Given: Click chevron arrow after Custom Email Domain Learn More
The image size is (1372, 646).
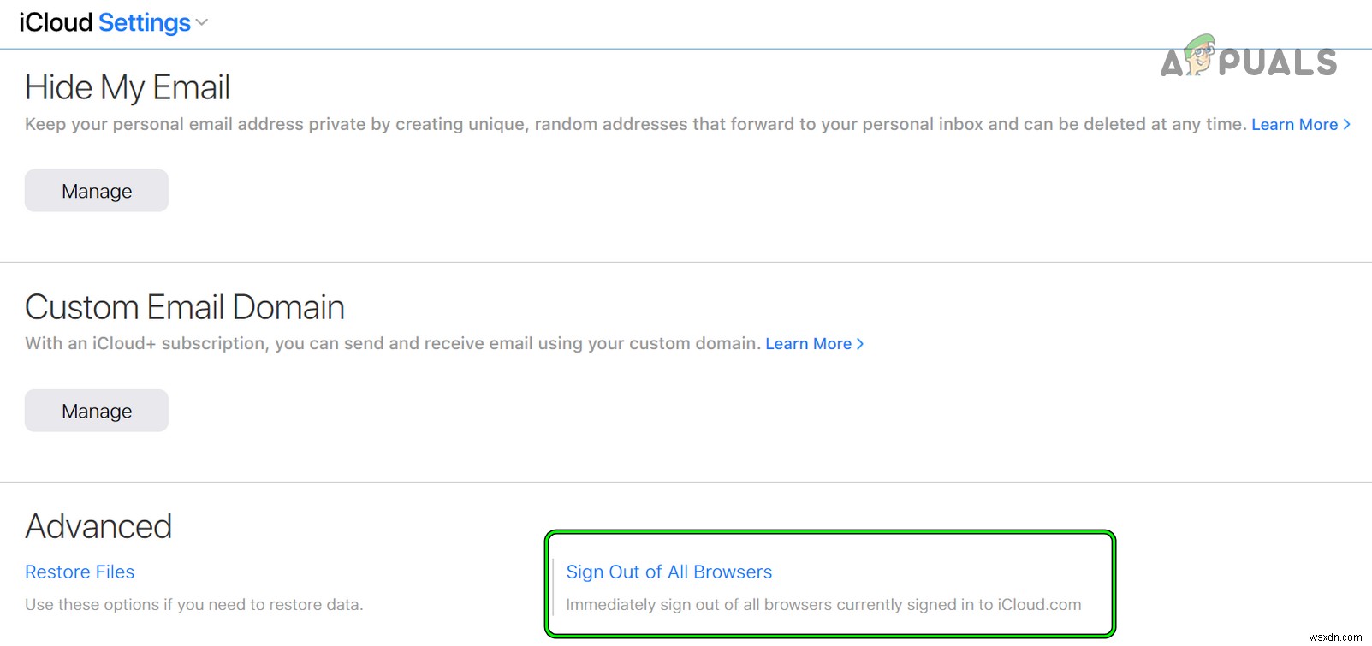Looking at the screenshot, I should click(860, 344).
